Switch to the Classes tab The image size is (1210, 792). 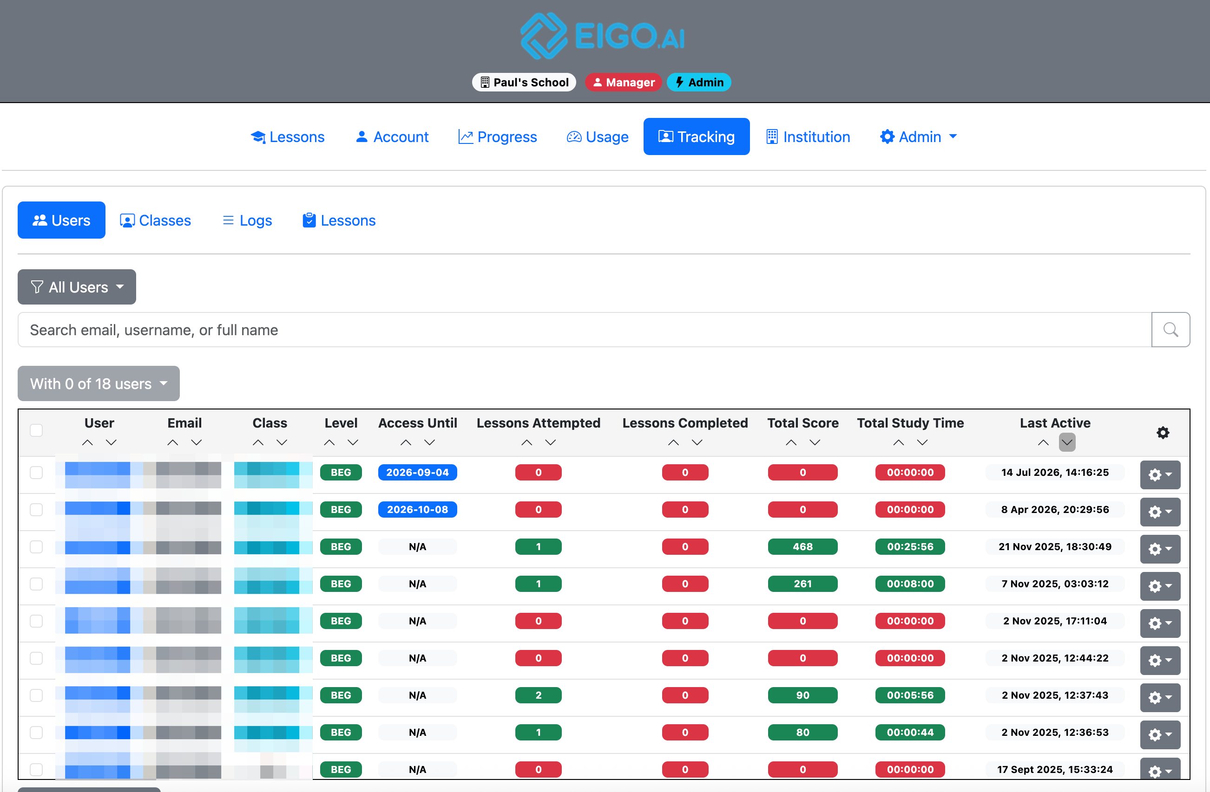(156, 221)
